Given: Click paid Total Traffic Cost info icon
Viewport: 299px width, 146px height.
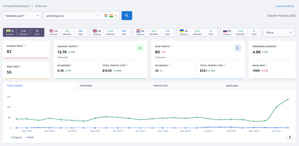Looking at the screenshot, I should point(225,65).
